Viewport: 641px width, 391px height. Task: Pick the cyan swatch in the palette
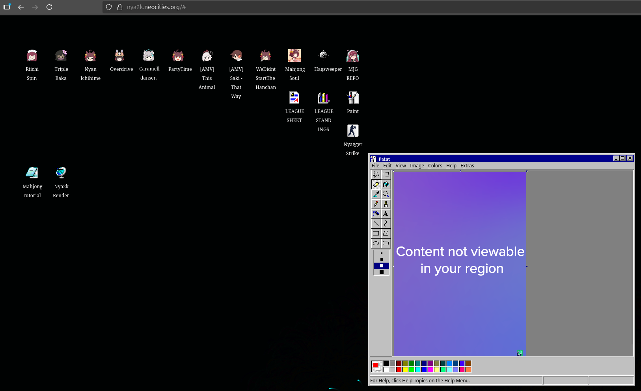418,370
